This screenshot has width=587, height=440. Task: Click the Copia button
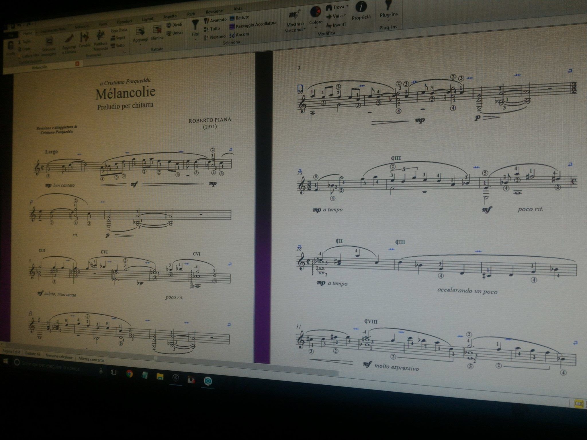24,49
